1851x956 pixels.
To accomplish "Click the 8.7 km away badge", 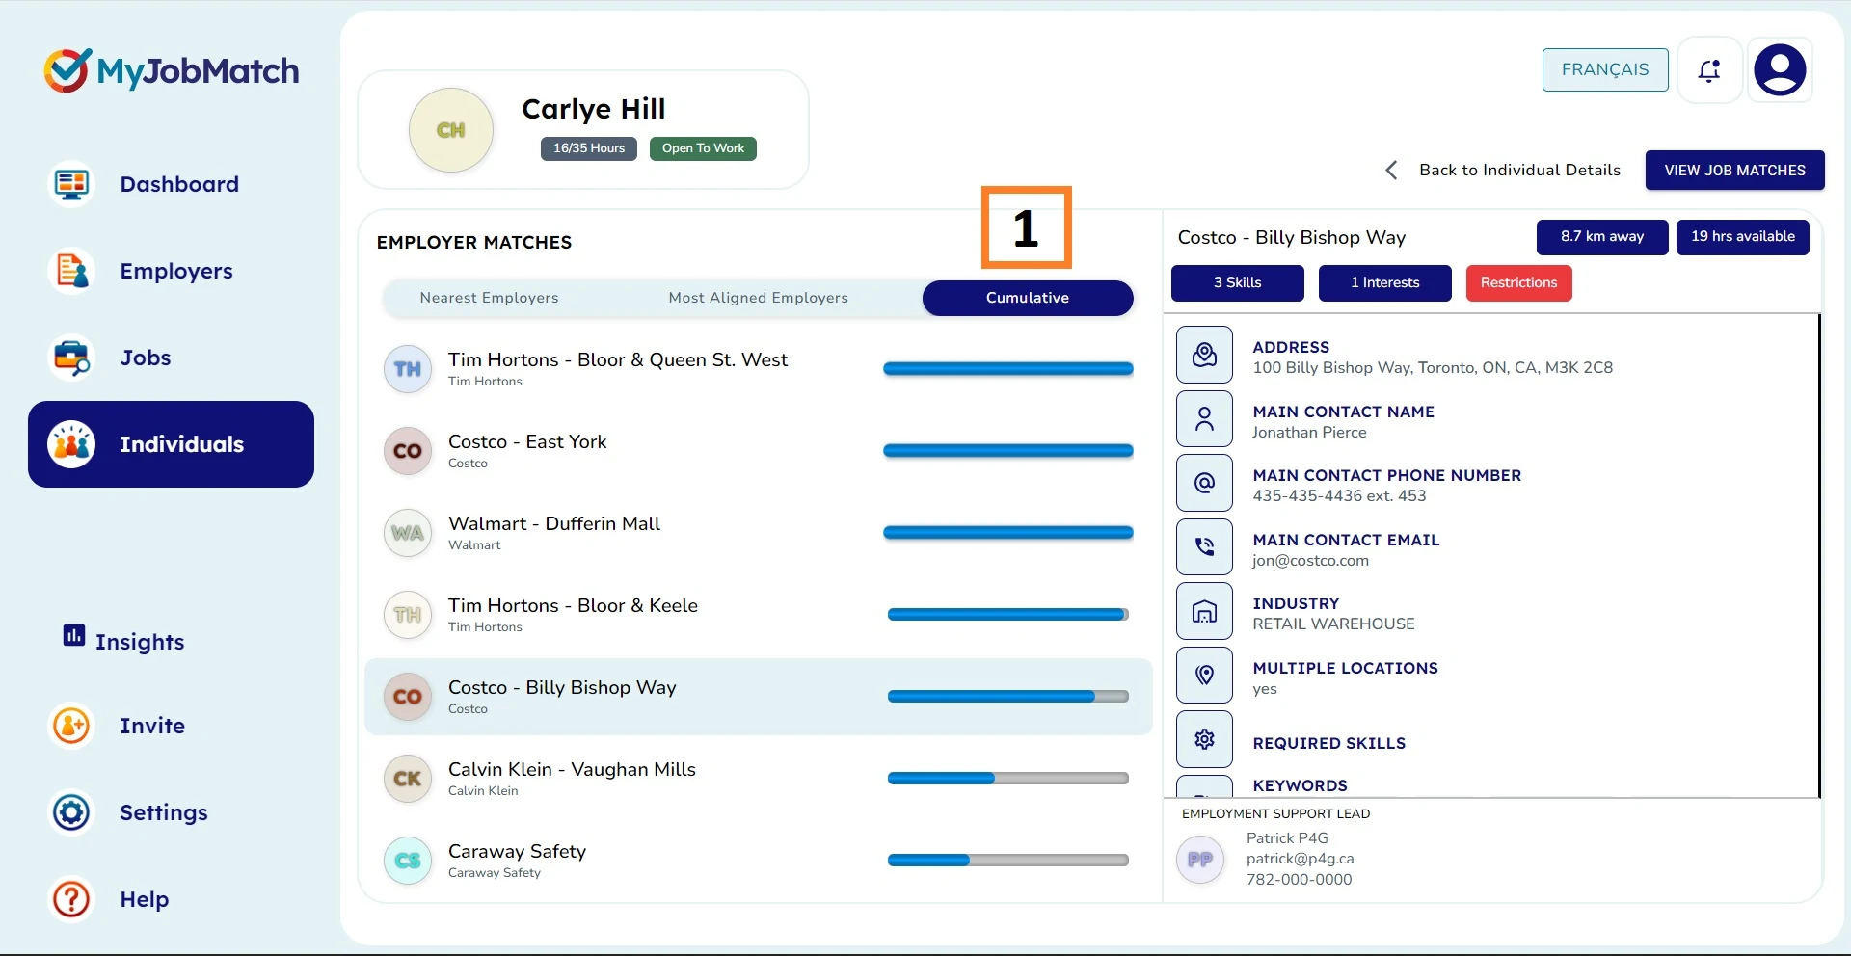I will pos(1602,237).
